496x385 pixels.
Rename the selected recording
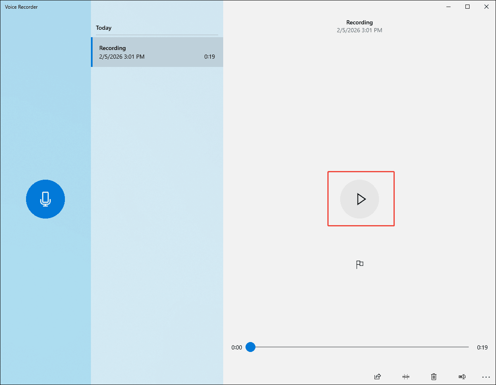pos(462,376)
